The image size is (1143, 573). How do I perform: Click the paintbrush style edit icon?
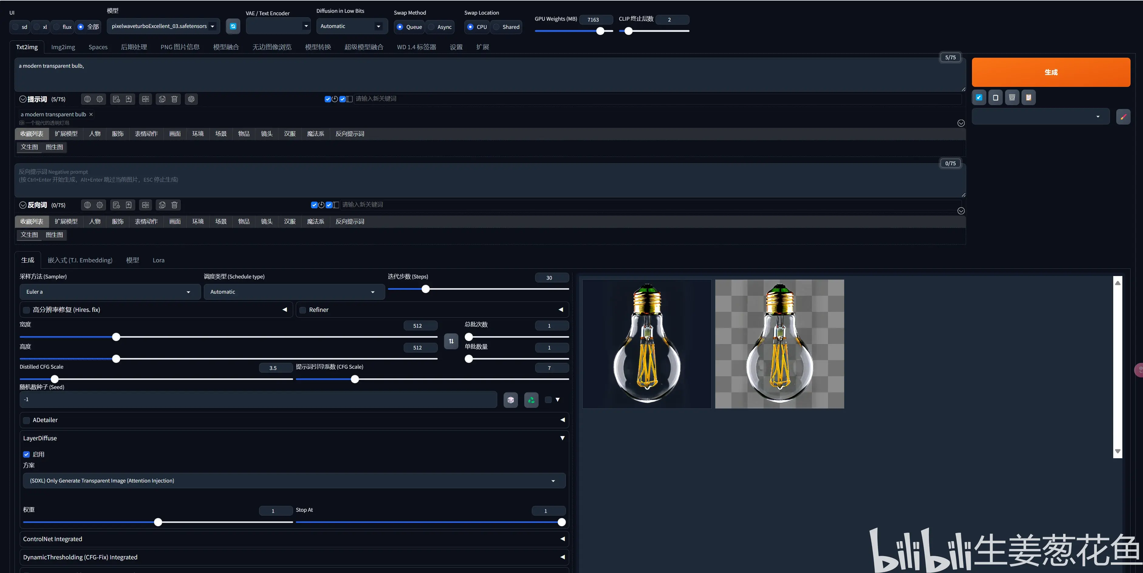[x=1123, y=117]
